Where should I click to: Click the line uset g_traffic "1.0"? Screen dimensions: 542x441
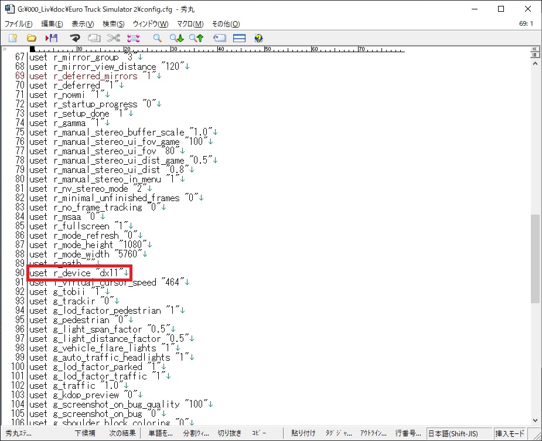click(79, 385)
